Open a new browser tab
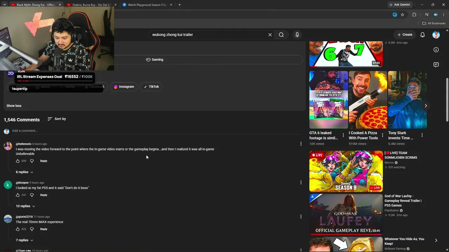 tap(180, 5)
